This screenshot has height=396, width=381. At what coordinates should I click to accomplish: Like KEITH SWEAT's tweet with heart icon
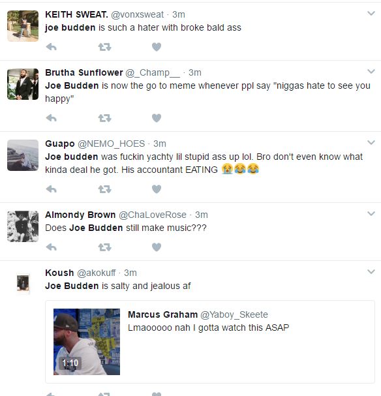(x=157, y=47)
